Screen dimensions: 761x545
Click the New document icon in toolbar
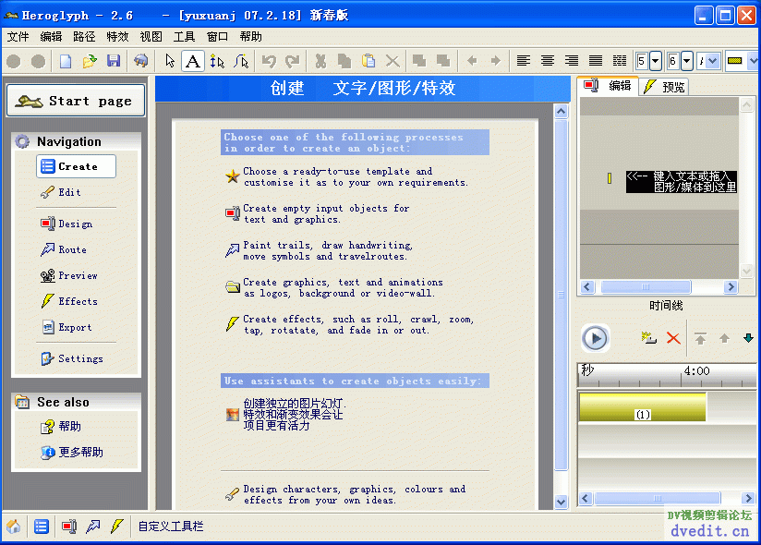coord(66,61)
